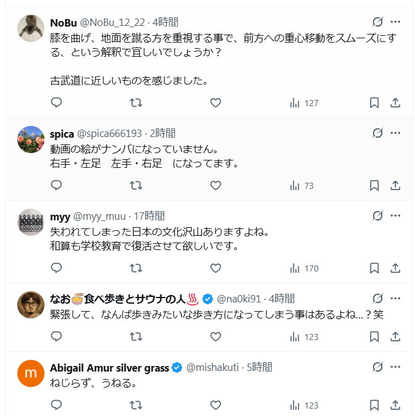Image resolution: width=415 pixels, height=416 pixels.
Task: Open NoBu's profile avatar
Action: point(31,28)
